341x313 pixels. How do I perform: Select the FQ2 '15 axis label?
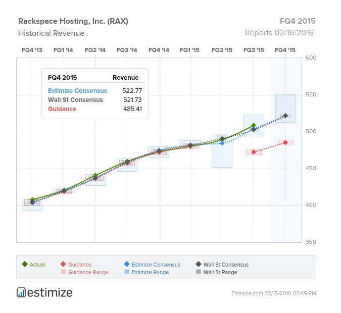pos(222,50)
